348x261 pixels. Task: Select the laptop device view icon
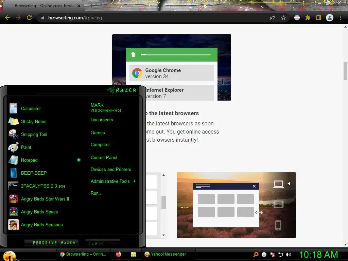278,184
